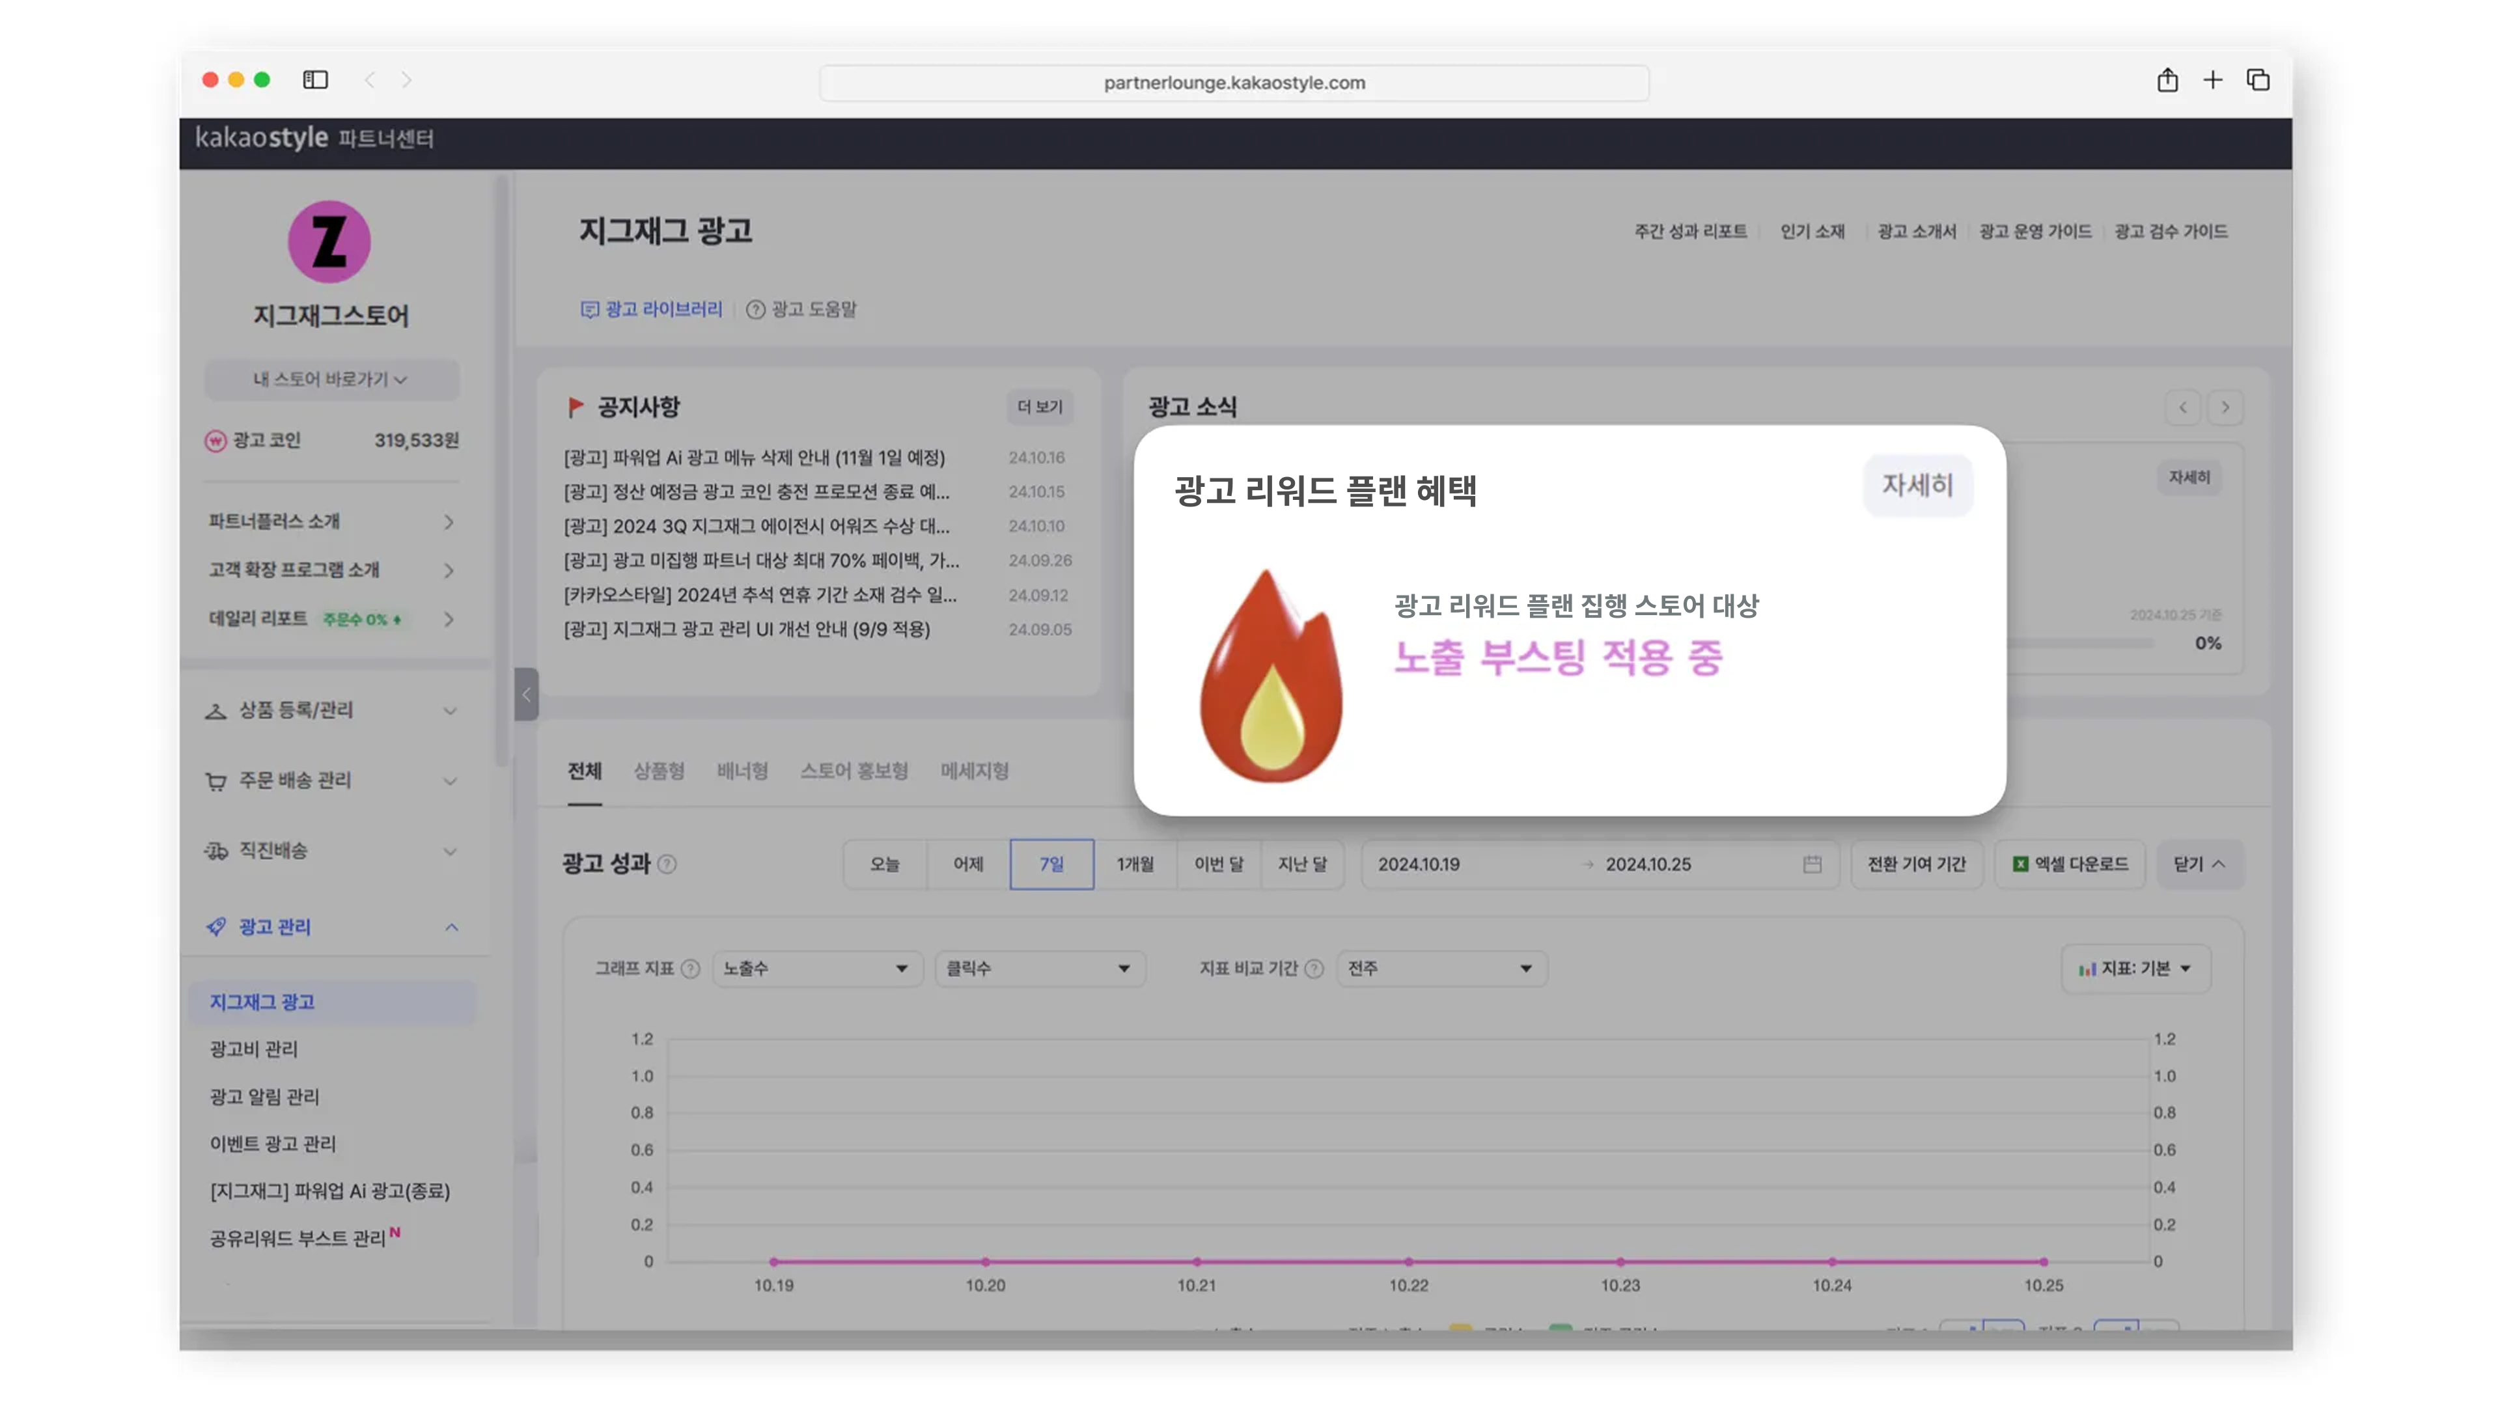This screenshot has width=2500, height=1406.
Task: Show the tab overview icon
Action: (2258, 79)
